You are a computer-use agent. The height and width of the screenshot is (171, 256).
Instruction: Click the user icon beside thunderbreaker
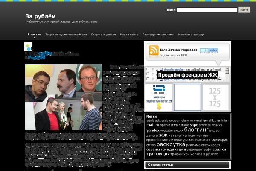[x=162, y=69]
